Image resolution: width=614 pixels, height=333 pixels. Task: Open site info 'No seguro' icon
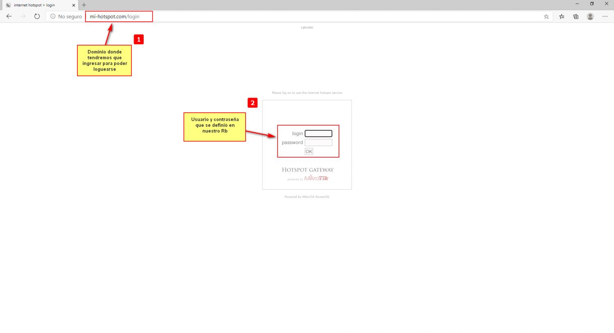53,16
